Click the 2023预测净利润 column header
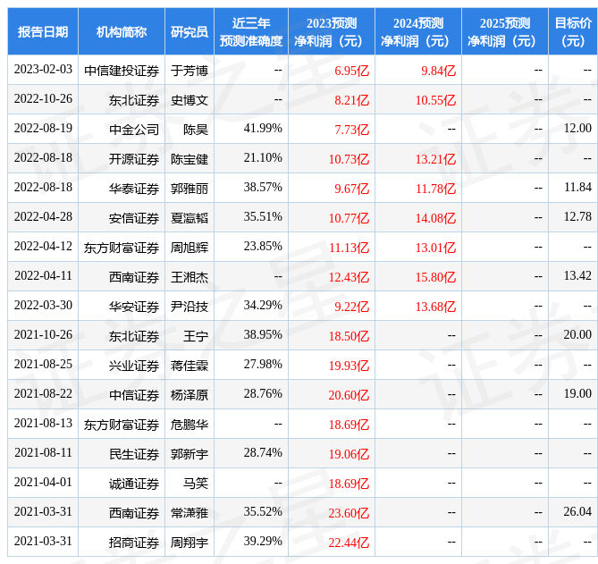Image resolution: width=598 pixels, height=564 pixels. 332,31
